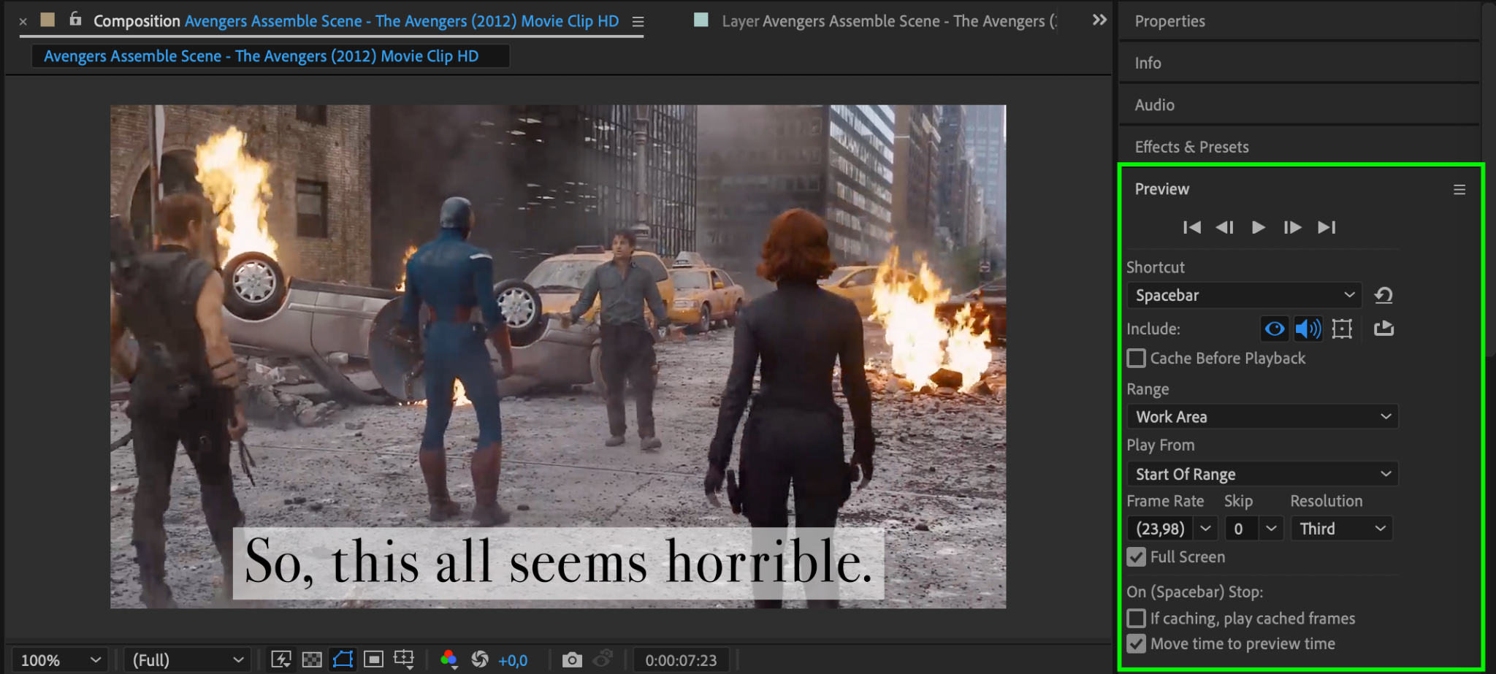Open the Shortcut dropdown showing Spacebar
Image resolution: width=1496 pixels, height=674 pixels.
coord(1245,295)
